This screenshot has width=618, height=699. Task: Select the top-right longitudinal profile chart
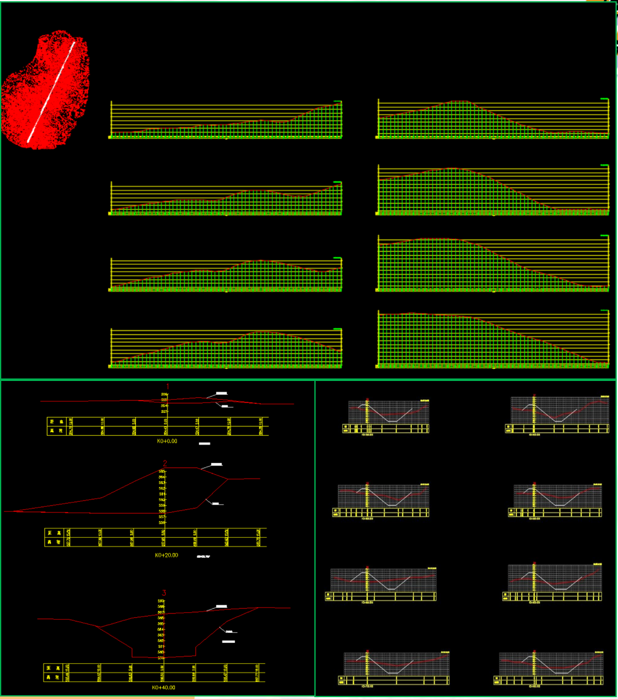[493, 118]
